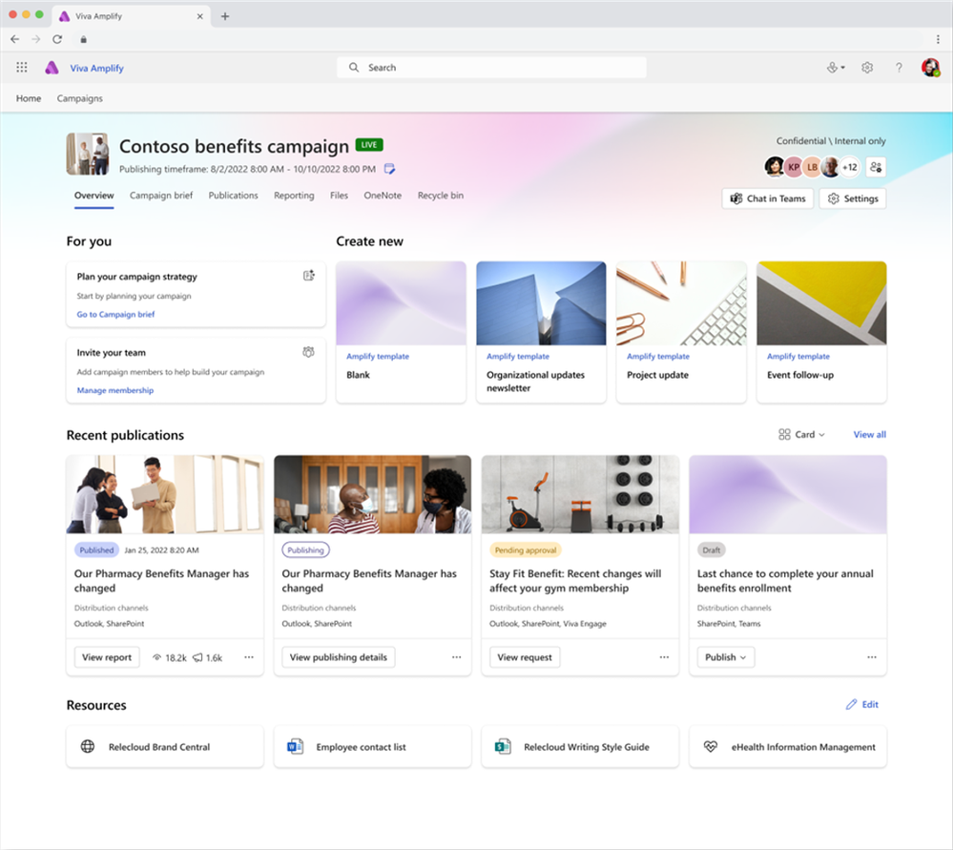Open the Reporting tab
953x850 pixels.
coord(294,196)
